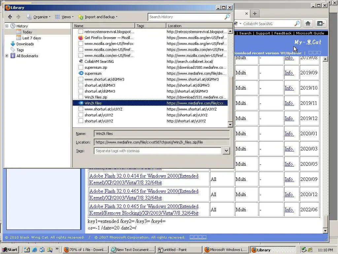338x254 pixels.
Task: Sort history by Location column
Action: [x=199, y=26]
